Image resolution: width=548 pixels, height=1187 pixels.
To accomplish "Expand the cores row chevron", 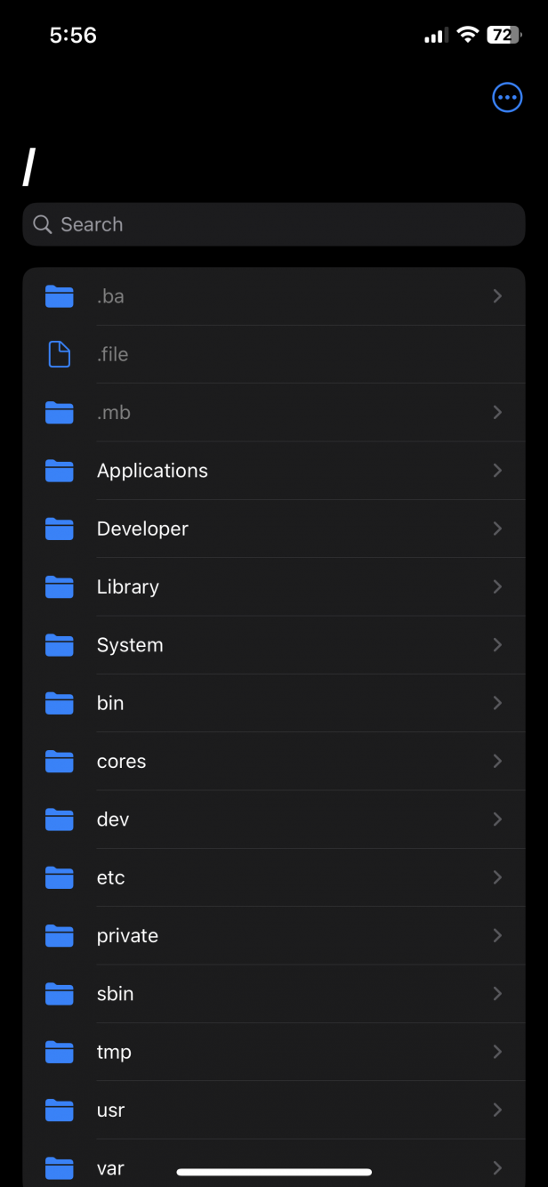I will point(497,762).
